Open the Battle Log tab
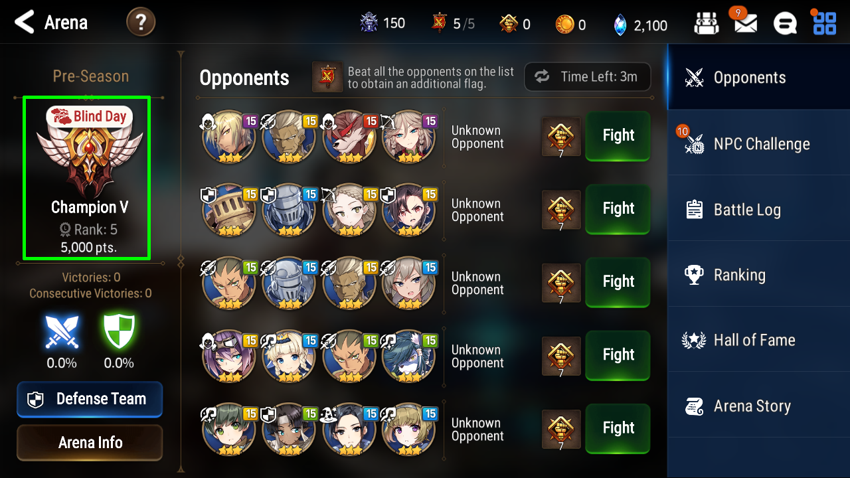850x478 pixels. click(759, 209)
